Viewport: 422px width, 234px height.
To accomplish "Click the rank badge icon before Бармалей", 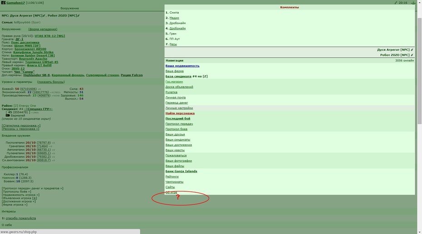I will pos(8,115).
